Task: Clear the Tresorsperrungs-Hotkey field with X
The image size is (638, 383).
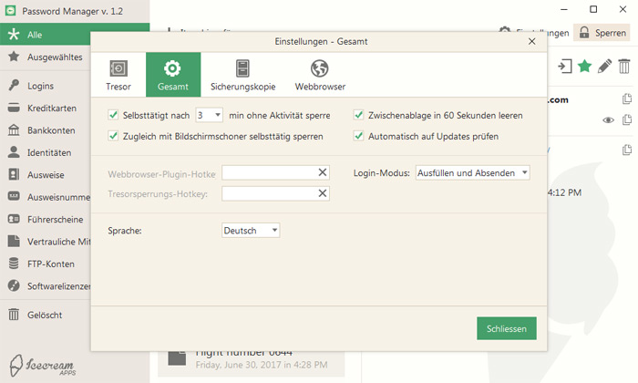Action: tap(323, 193)
